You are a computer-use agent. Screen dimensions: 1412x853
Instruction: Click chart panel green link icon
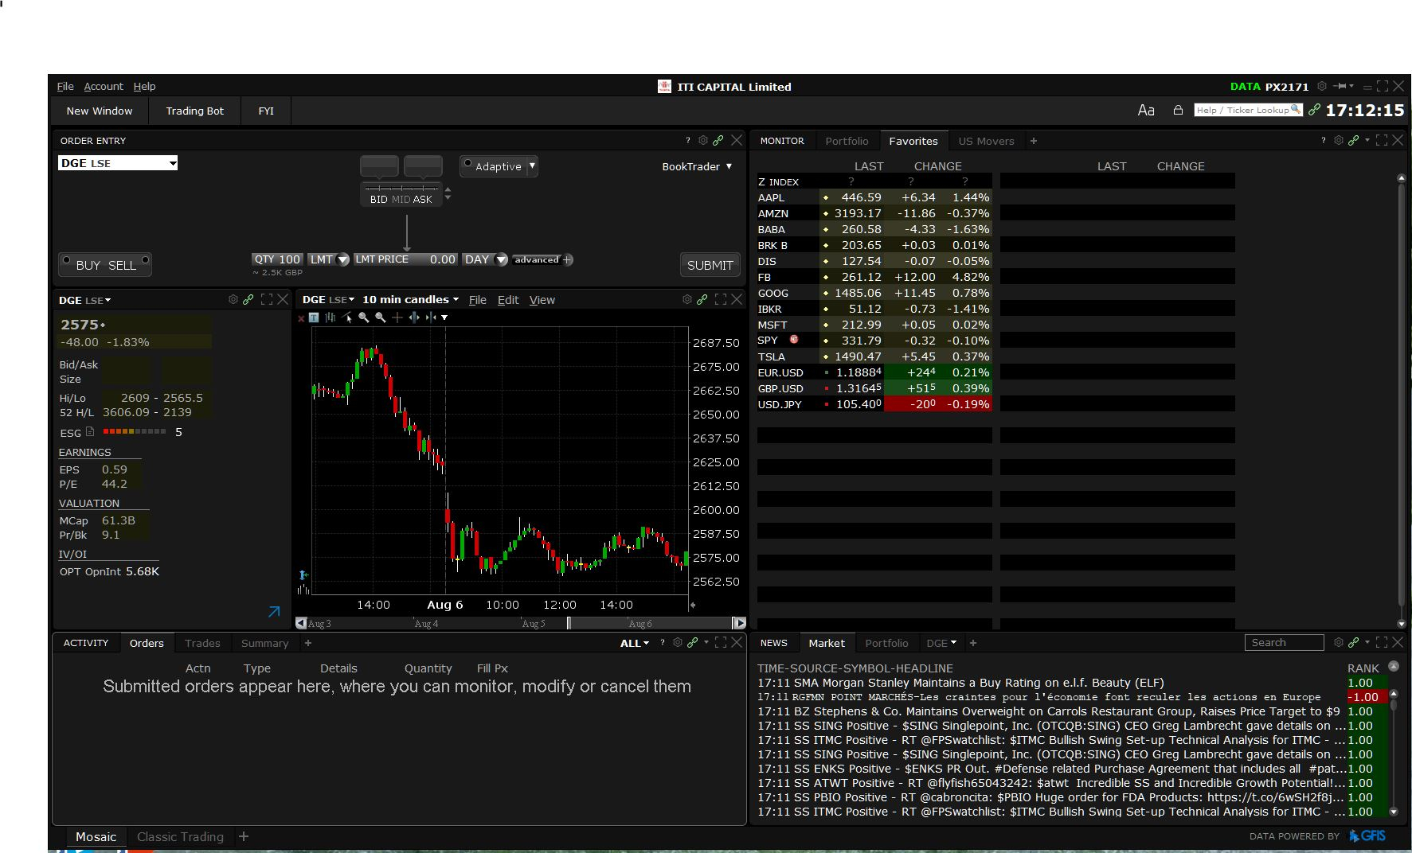[x=702, y=299]
